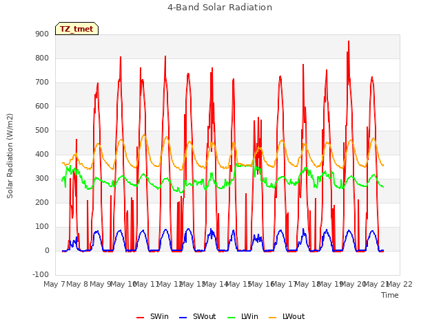Click the Solar Radiation (W/m2) axis label

pyautogui.click(x=10, y=156)
